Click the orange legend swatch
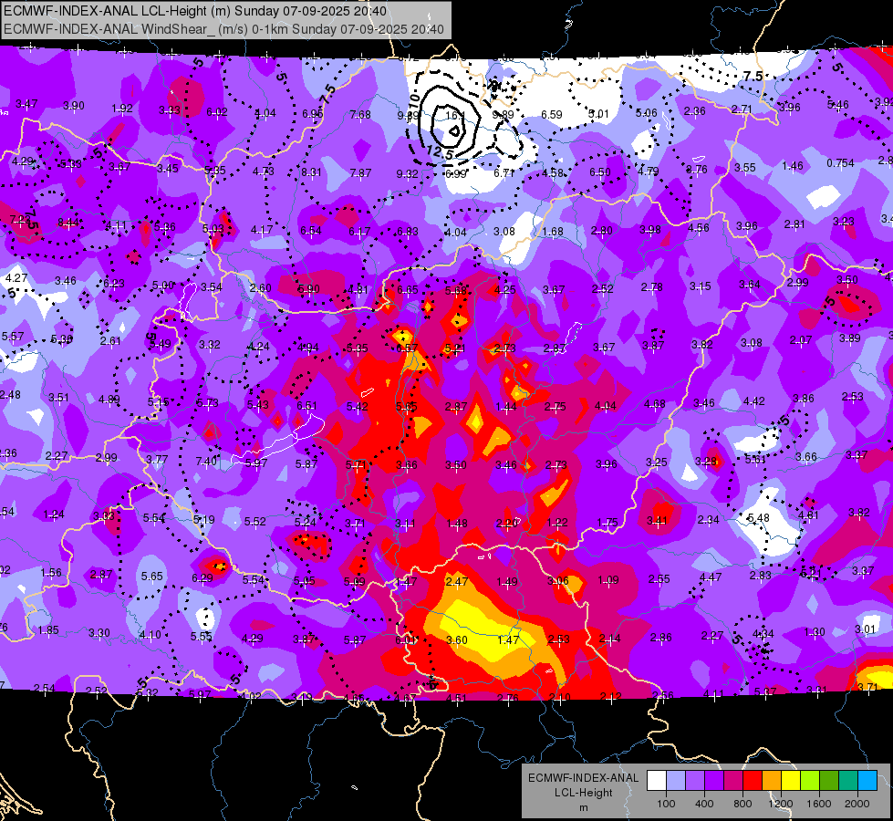The height and width of the screenshot is (821, 893). (x=772, y=780)
